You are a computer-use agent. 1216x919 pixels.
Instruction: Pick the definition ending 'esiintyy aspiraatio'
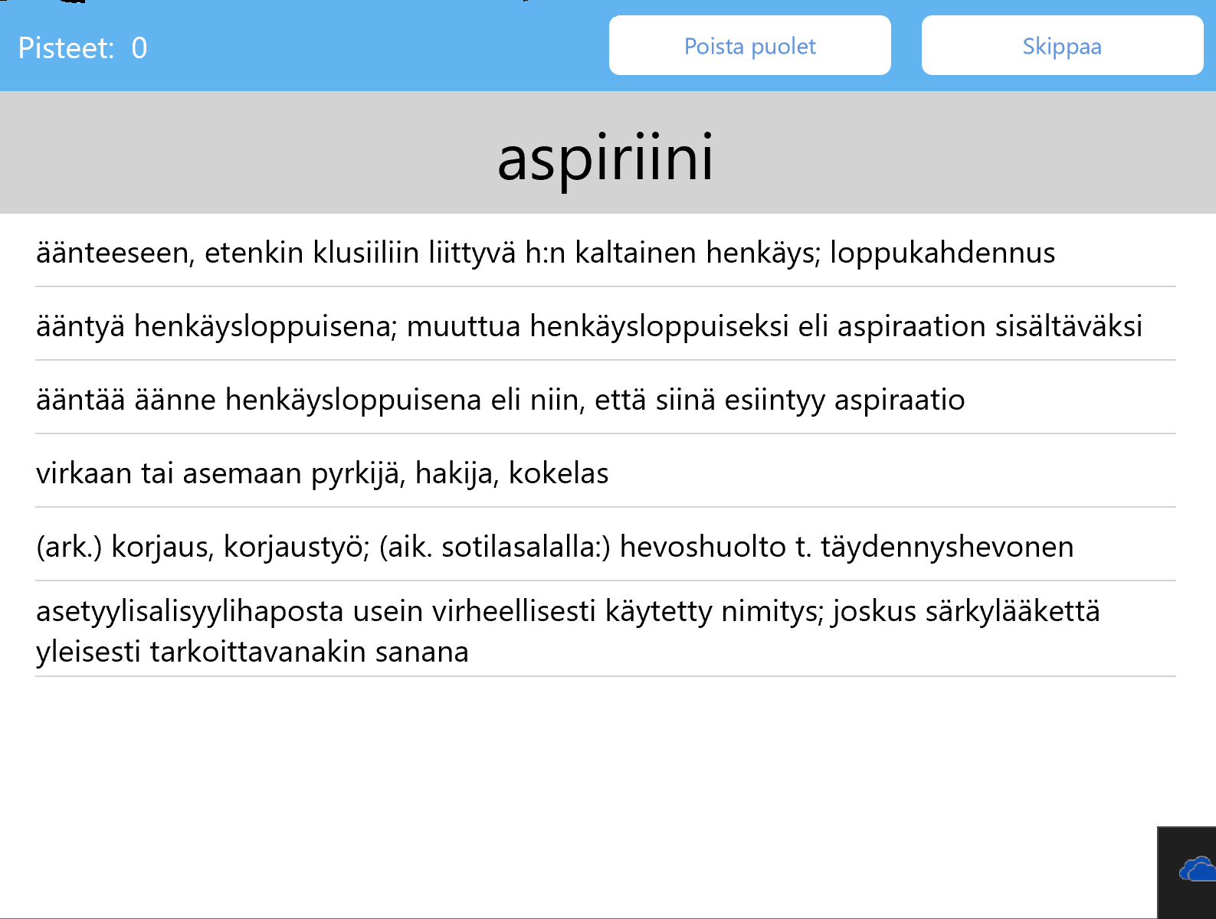(500, 400)
